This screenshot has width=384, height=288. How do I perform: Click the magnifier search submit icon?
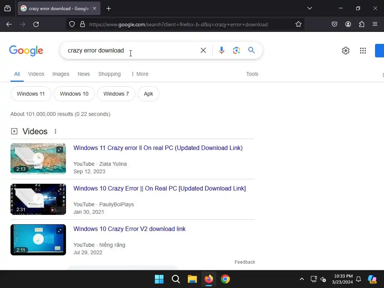coord(251,50)
